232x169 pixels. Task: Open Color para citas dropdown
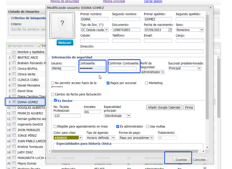tap(81, 138)
